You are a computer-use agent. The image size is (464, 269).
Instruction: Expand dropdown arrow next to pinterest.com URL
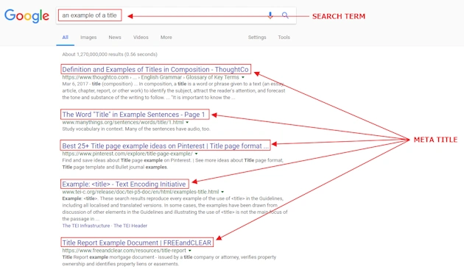[196, 154]
